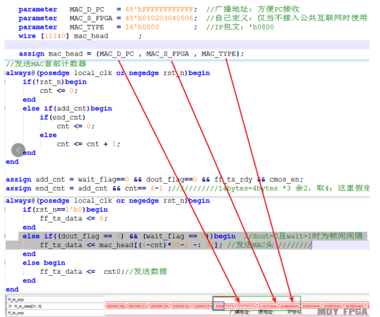Screen dimensions: 380x317
Task: Click the 05060800h waveform data segment
Action: click(290, 307)
